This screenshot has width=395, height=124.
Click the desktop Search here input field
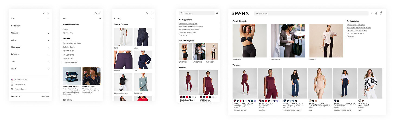coord(311,13)
